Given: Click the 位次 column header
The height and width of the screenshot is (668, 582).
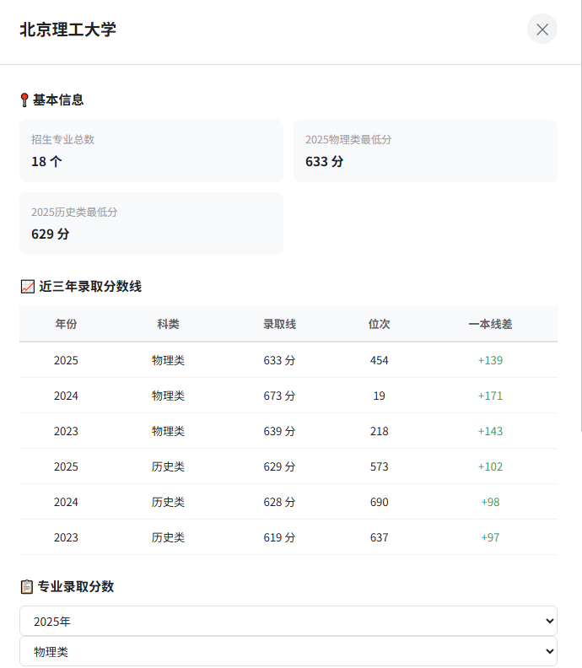Looking at the screenshot, I should 379,324.
